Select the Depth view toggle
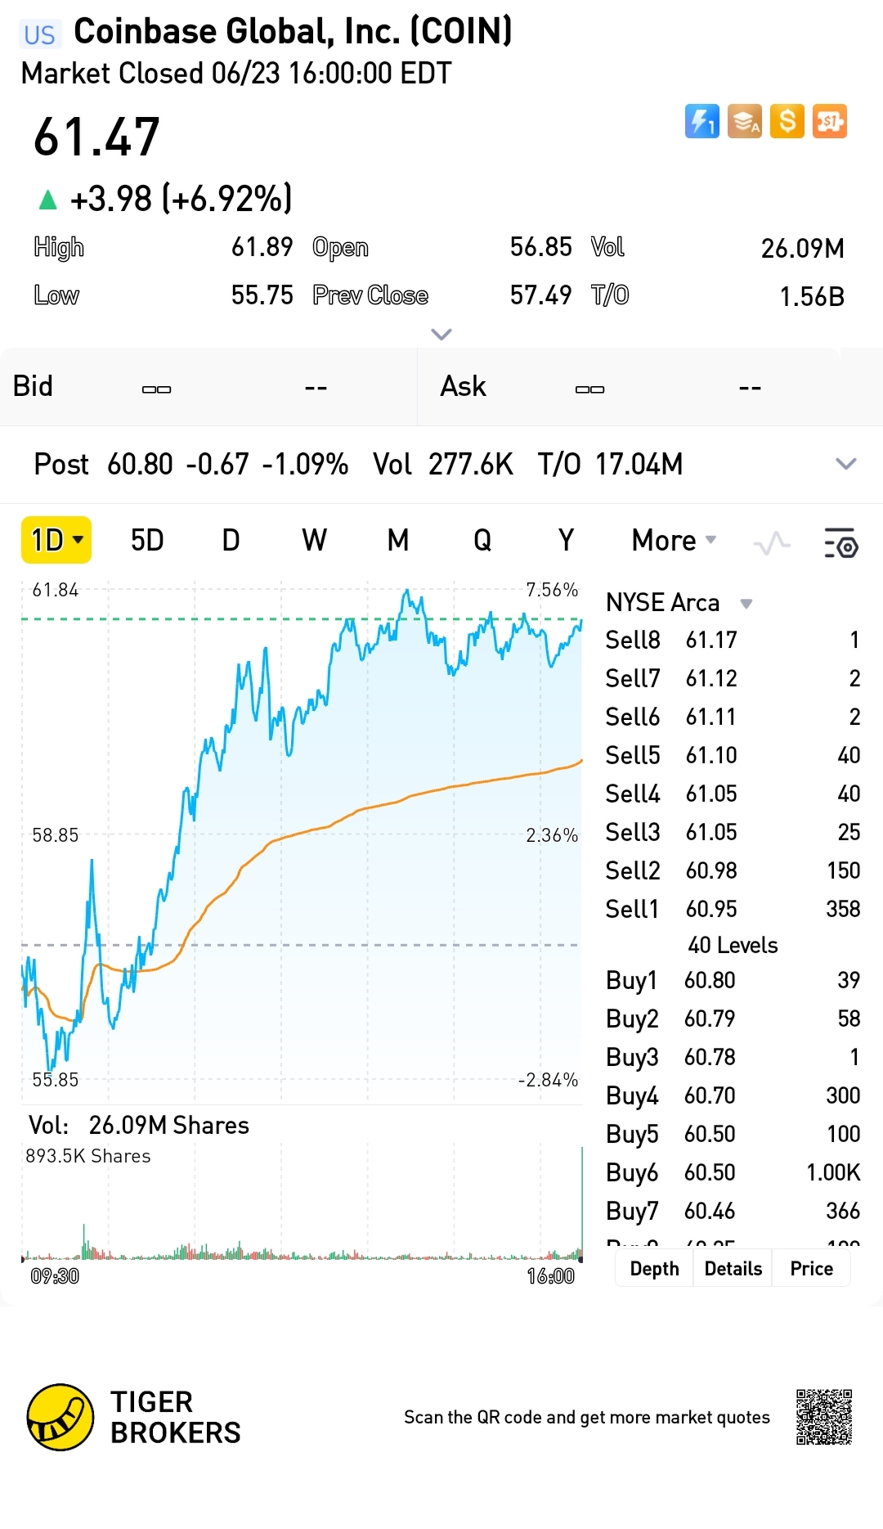 point(654,1269)
